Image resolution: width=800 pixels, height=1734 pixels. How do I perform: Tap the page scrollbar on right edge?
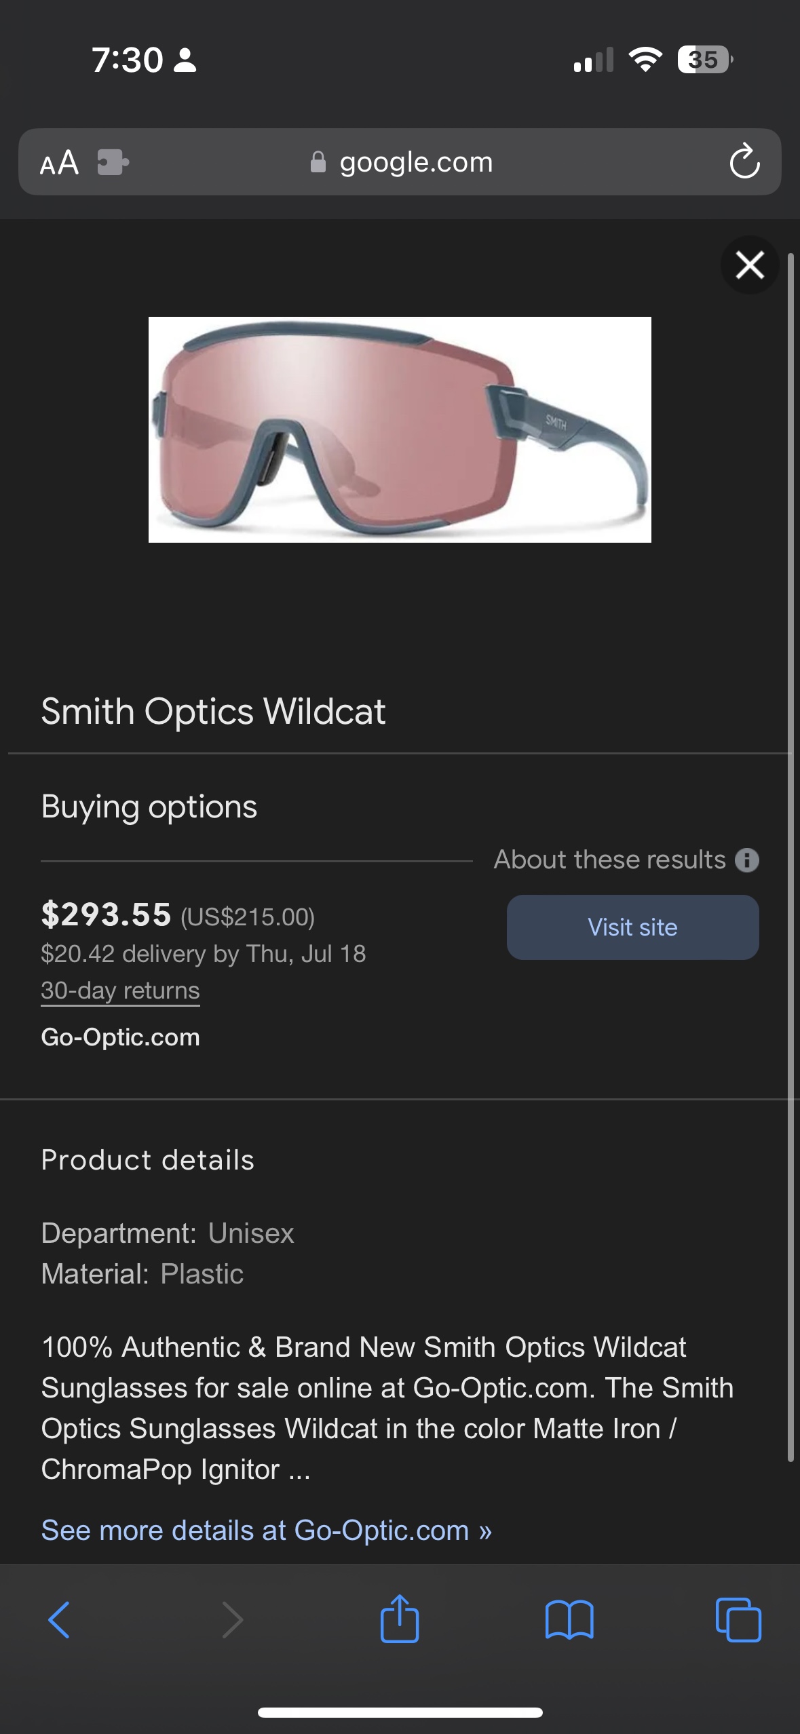790,855
